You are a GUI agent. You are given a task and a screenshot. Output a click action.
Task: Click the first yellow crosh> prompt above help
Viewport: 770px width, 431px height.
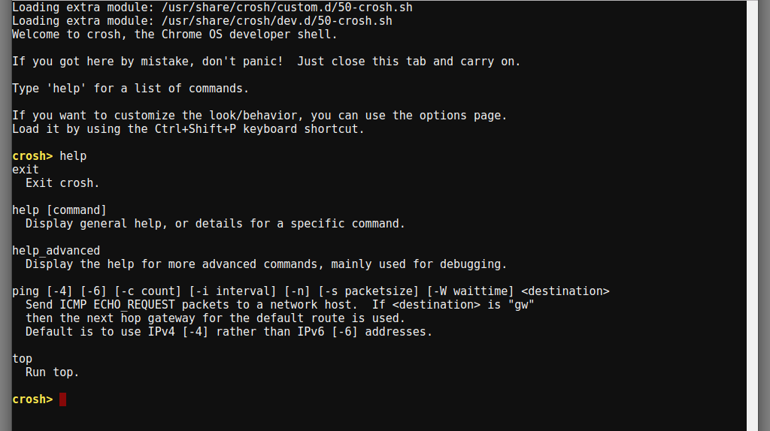click(32, 156)
